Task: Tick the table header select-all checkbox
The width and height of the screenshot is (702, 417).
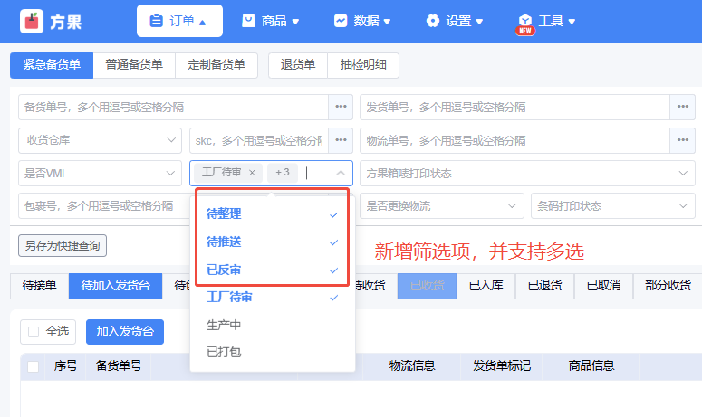Action: (33, 366)
